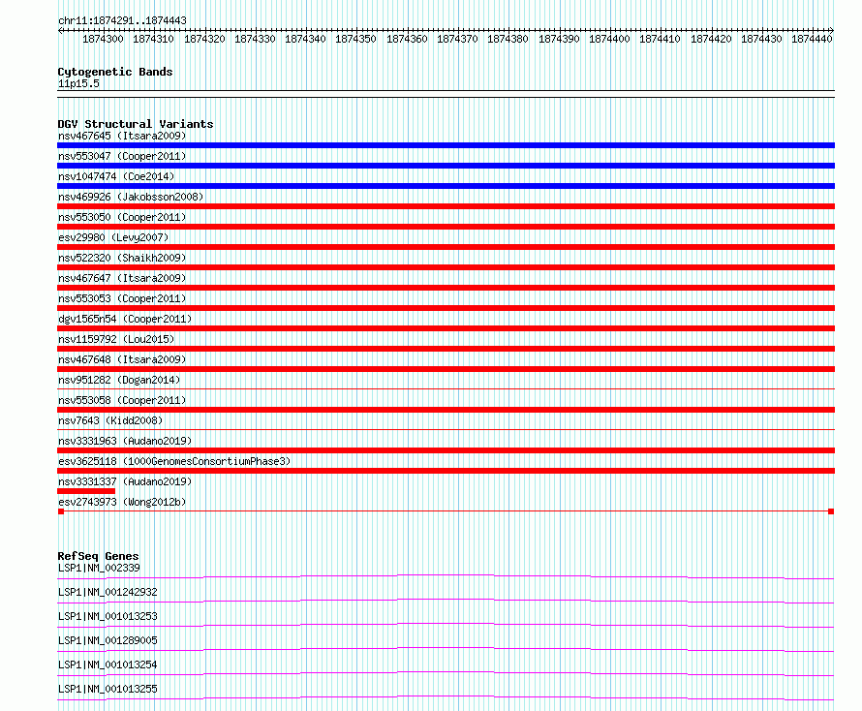Click the RefSeq Genes track title
This screenshot has height=711, width=862.
pyautogui.click(x=98, y=556)
